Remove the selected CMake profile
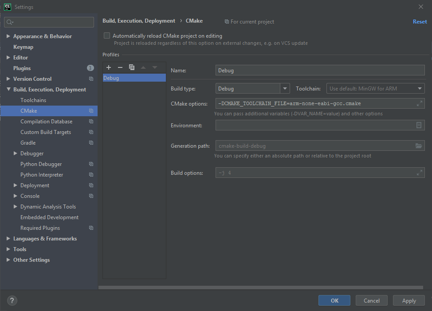432x311 pixels. click(x=120, y=67)
